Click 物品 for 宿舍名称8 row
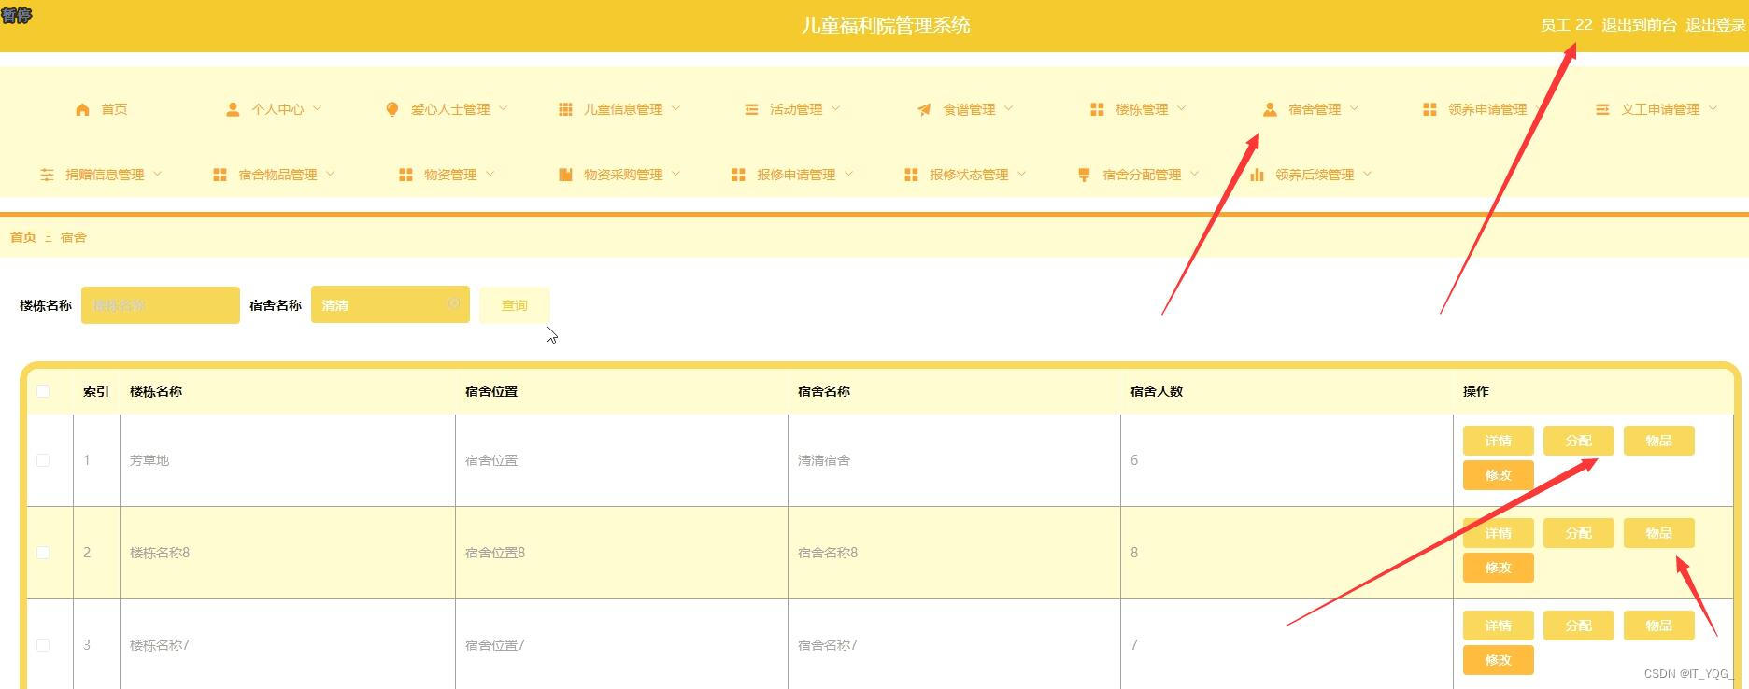Screen dimensions: 1749x689 click(x=1659, y=533)
